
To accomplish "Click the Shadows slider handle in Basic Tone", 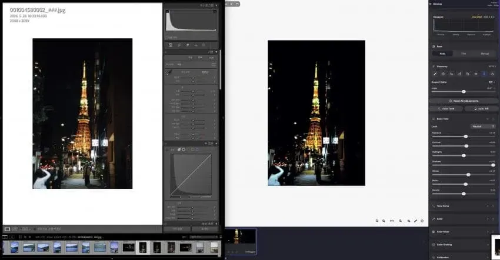I will click(493, 165).
